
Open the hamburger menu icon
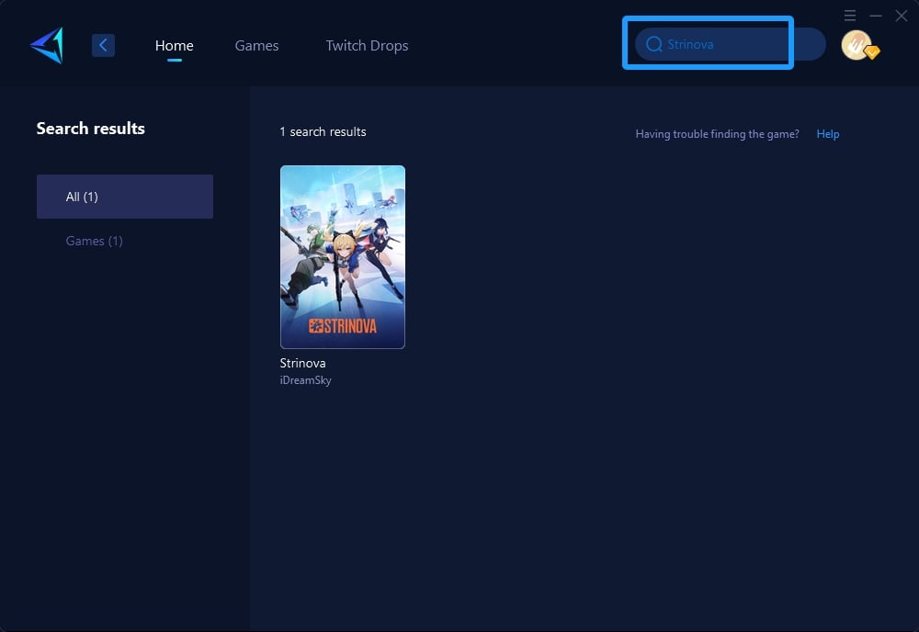(850, 16)
